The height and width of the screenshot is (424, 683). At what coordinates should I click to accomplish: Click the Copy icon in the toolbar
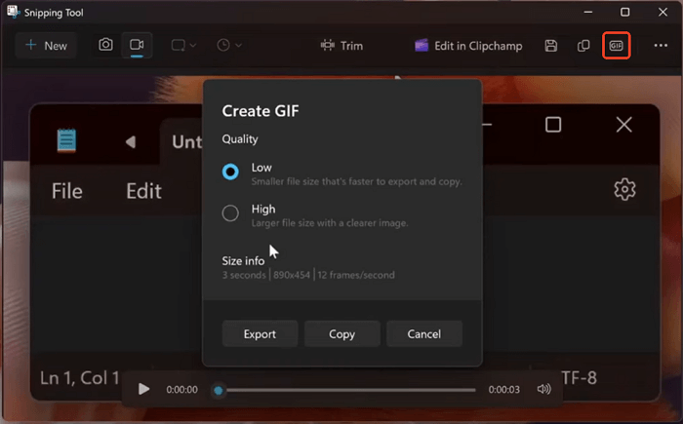(x=583, y=46)
